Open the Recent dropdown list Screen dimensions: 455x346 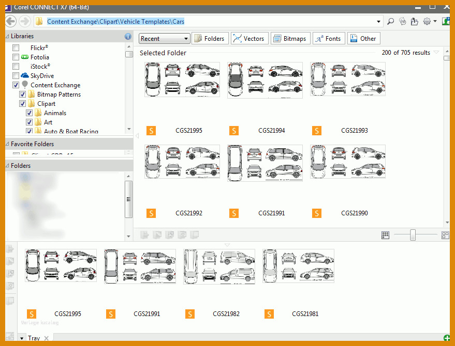tap(164, 39)
